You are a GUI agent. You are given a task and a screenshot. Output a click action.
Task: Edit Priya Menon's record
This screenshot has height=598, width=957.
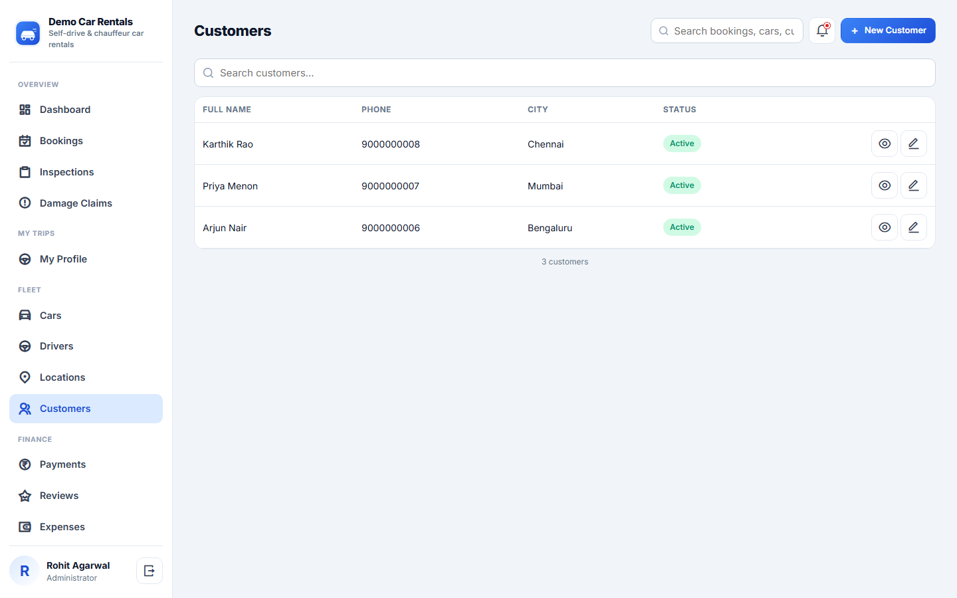click(x=914, y=185)
